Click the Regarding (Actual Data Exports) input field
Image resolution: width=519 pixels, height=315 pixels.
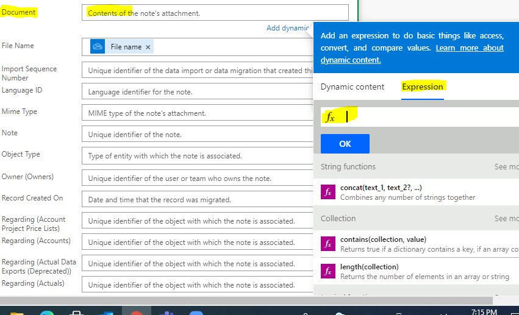coord(197,263)
